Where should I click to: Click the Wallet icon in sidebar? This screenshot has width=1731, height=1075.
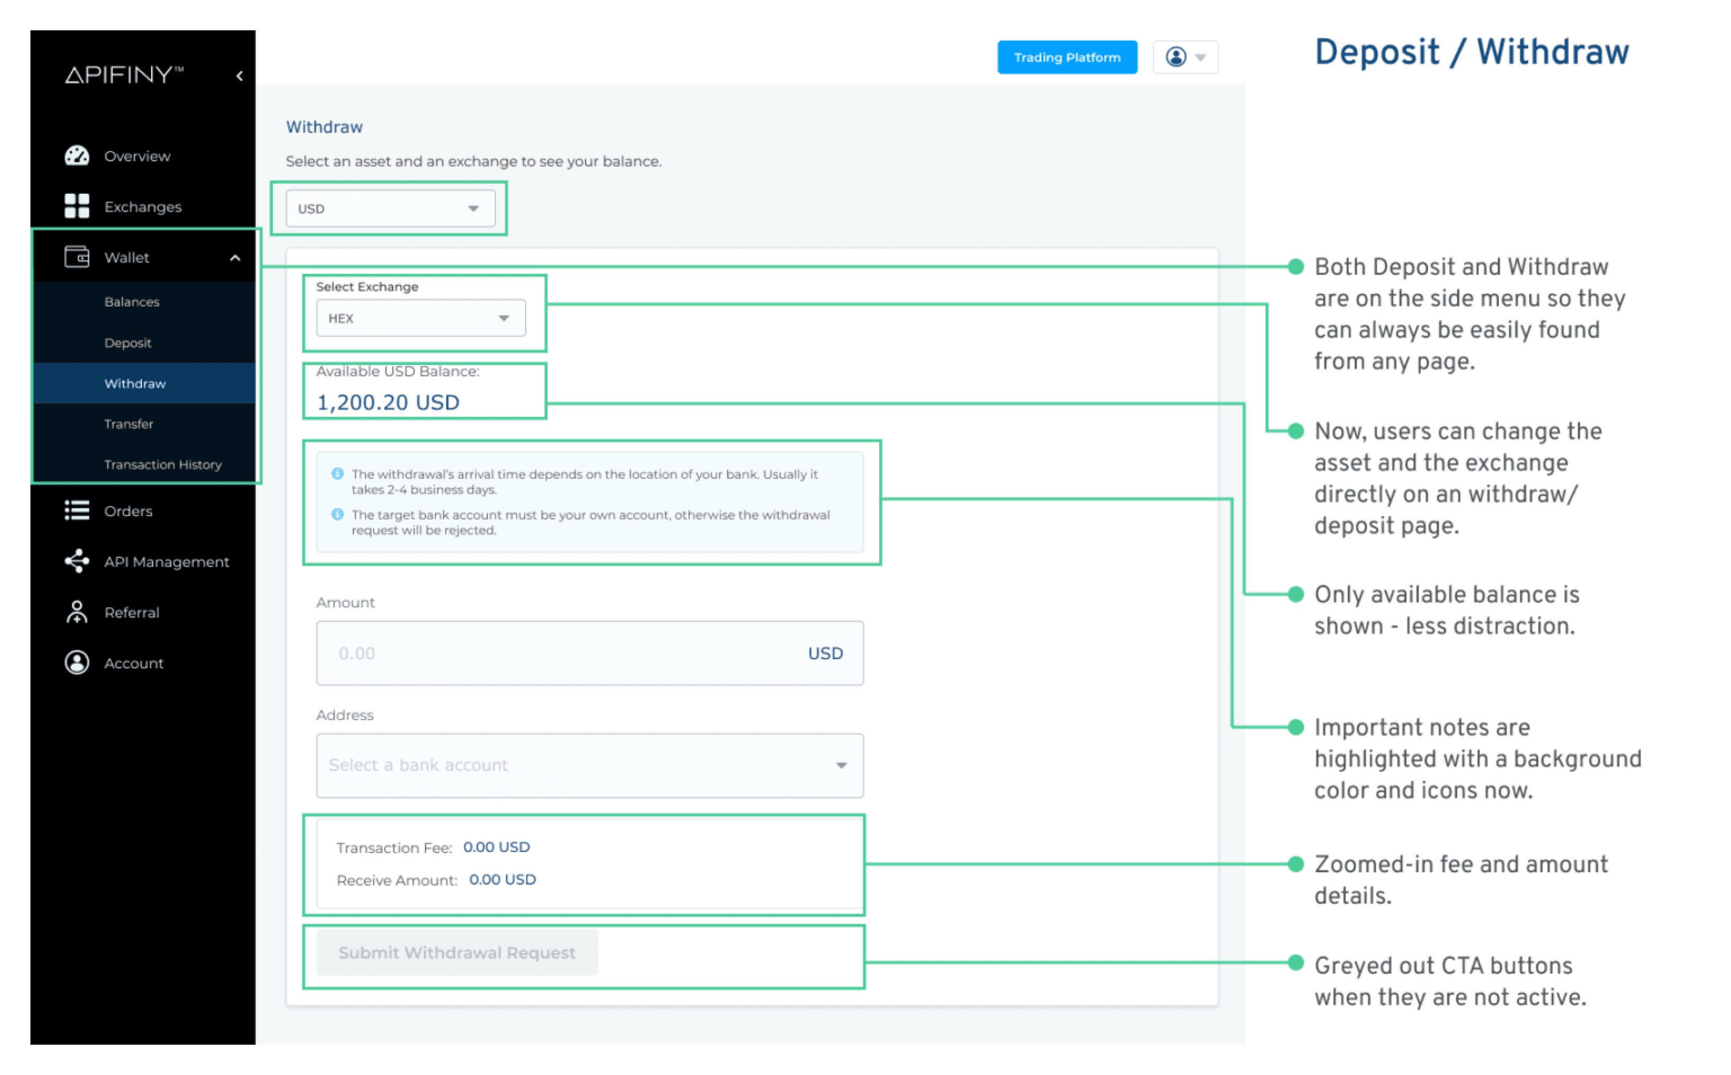(x=77, y=258)
